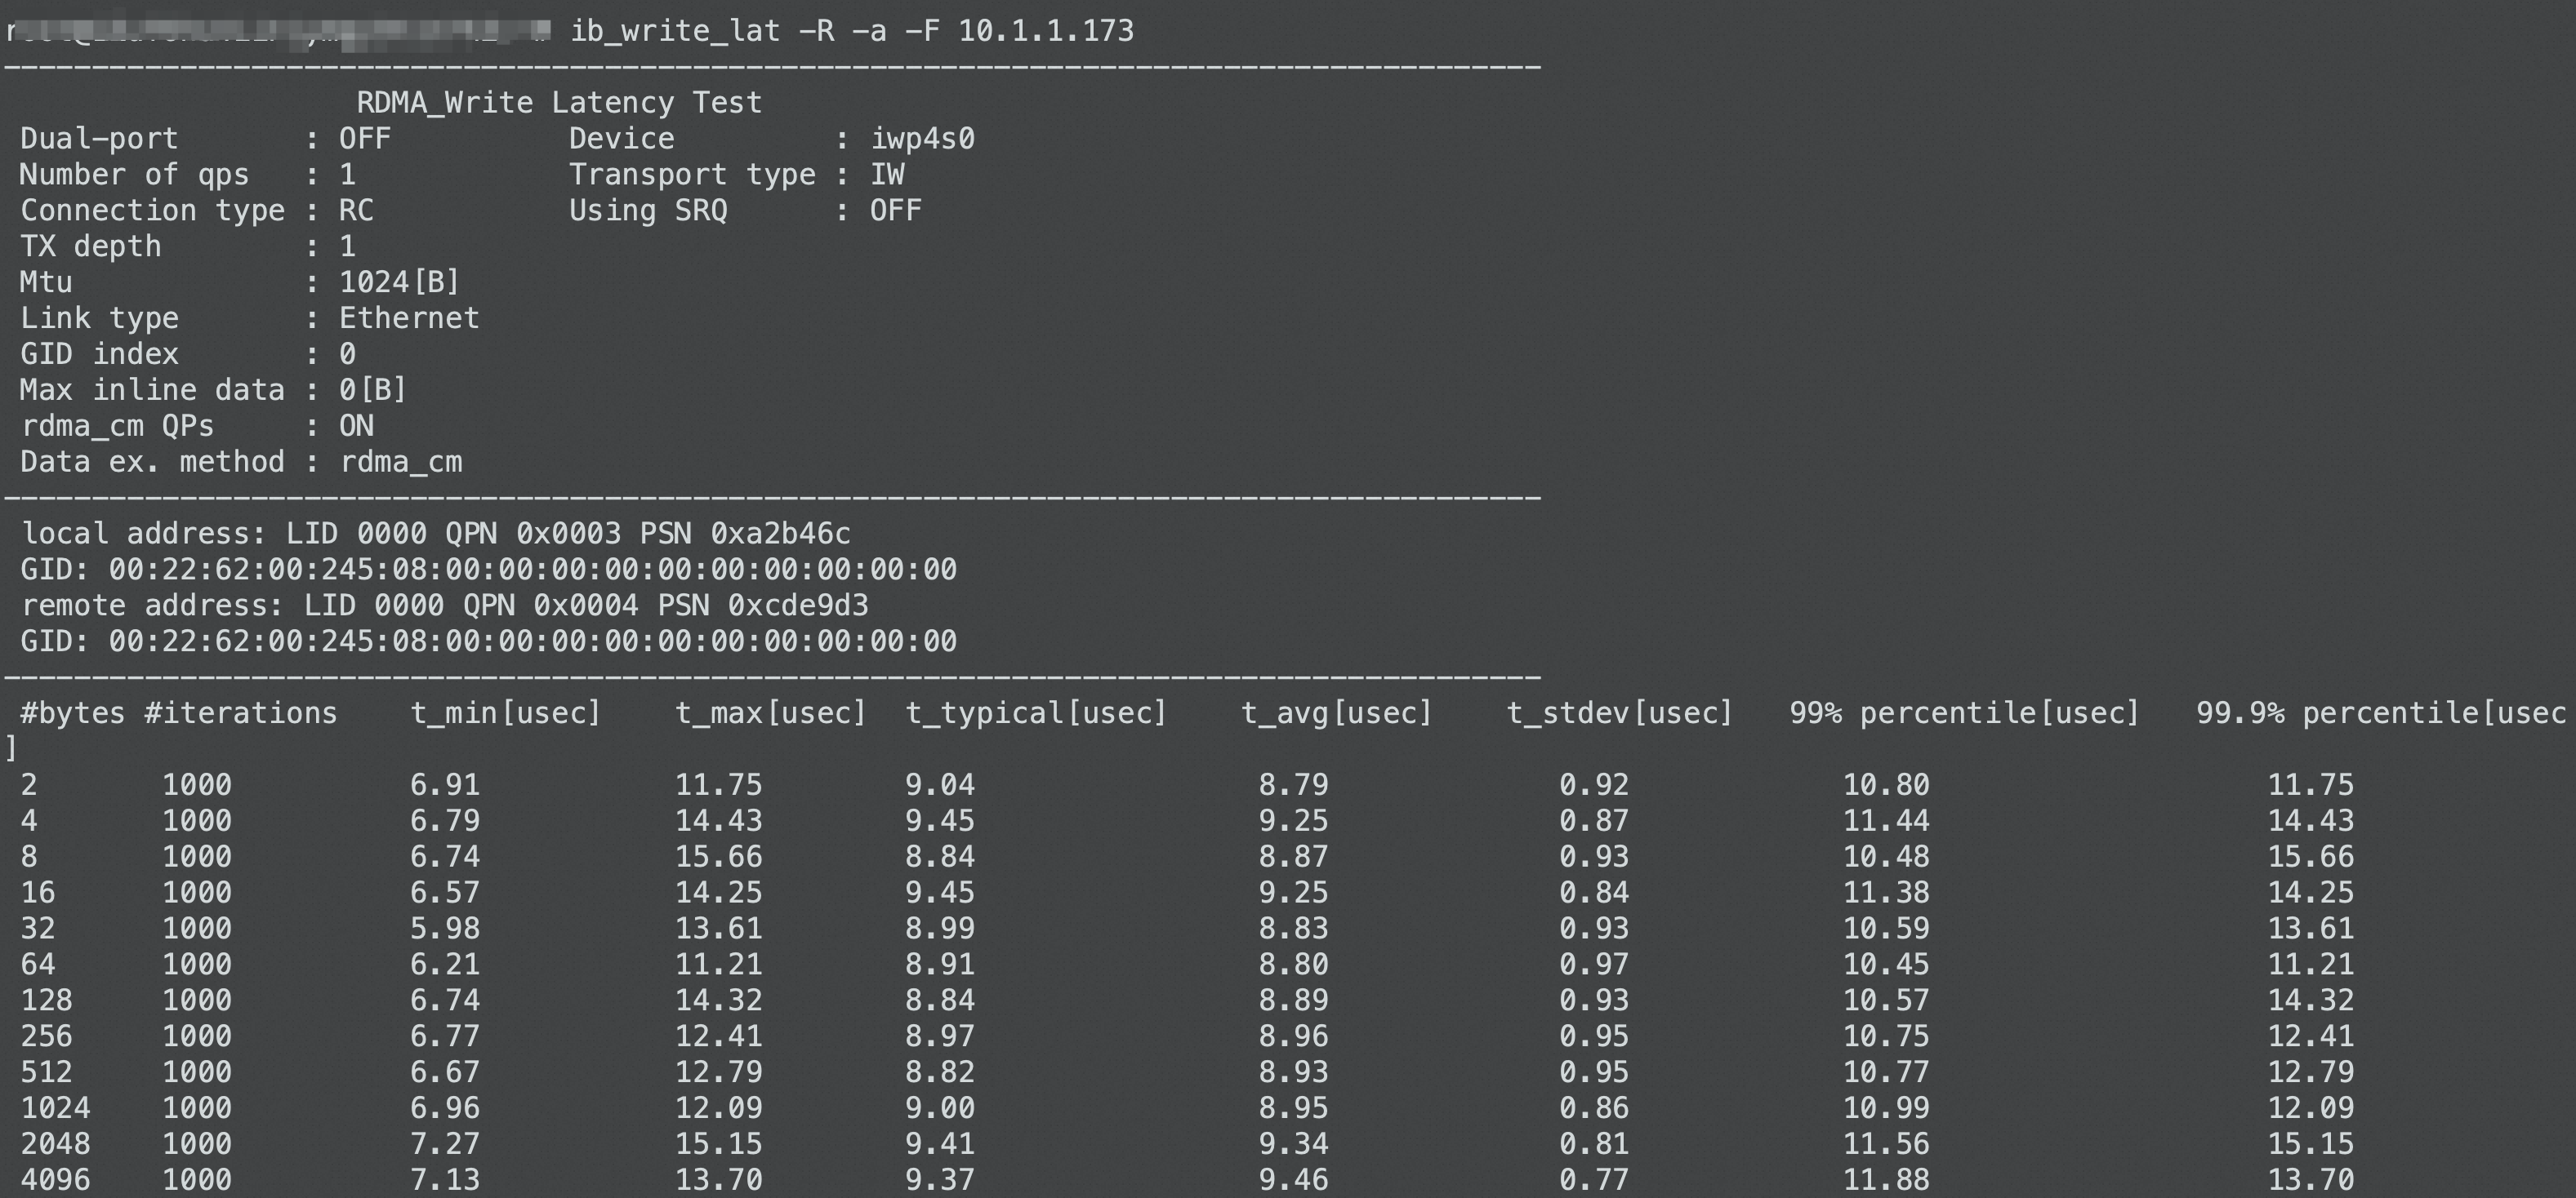Select the GID line under remote address
The image size is (2576, 1198).
488,642
